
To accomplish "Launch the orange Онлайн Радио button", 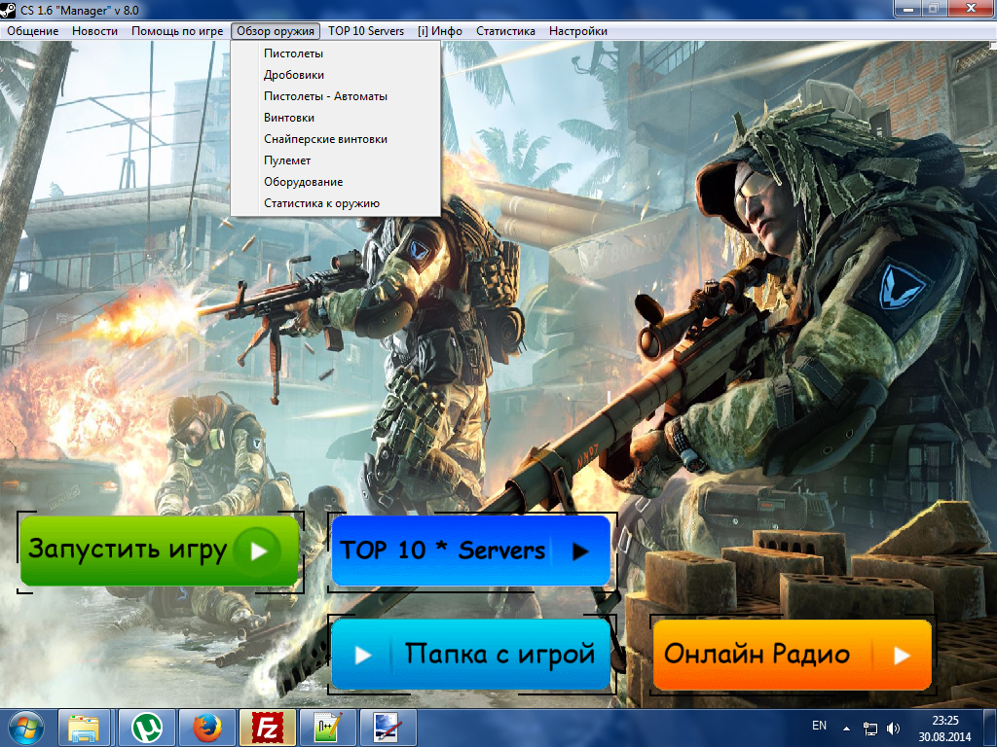I will click(793, 655).
